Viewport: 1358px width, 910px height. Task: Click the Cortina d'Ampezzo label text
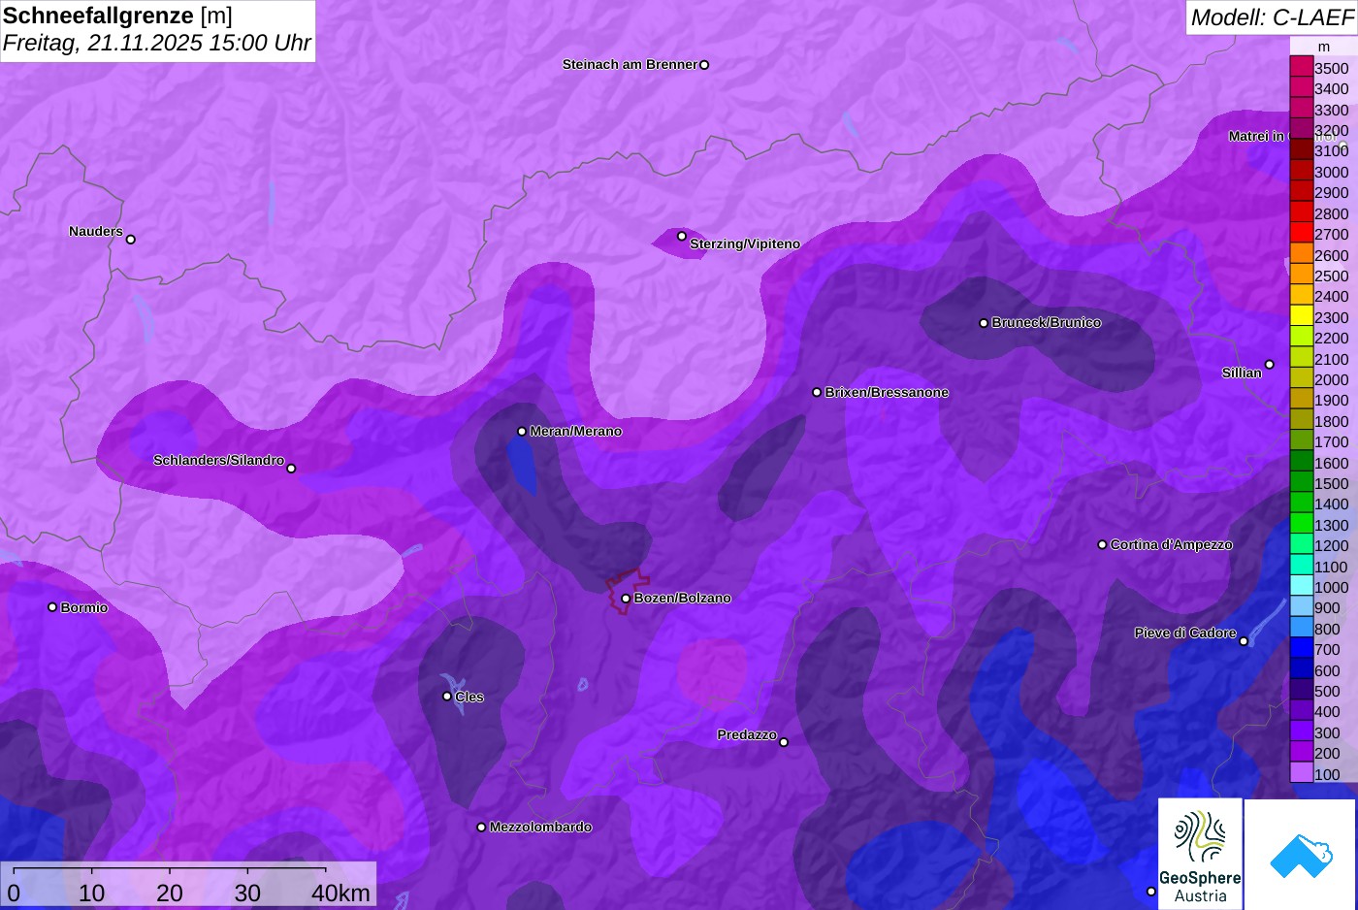(x=1171, y=544)
